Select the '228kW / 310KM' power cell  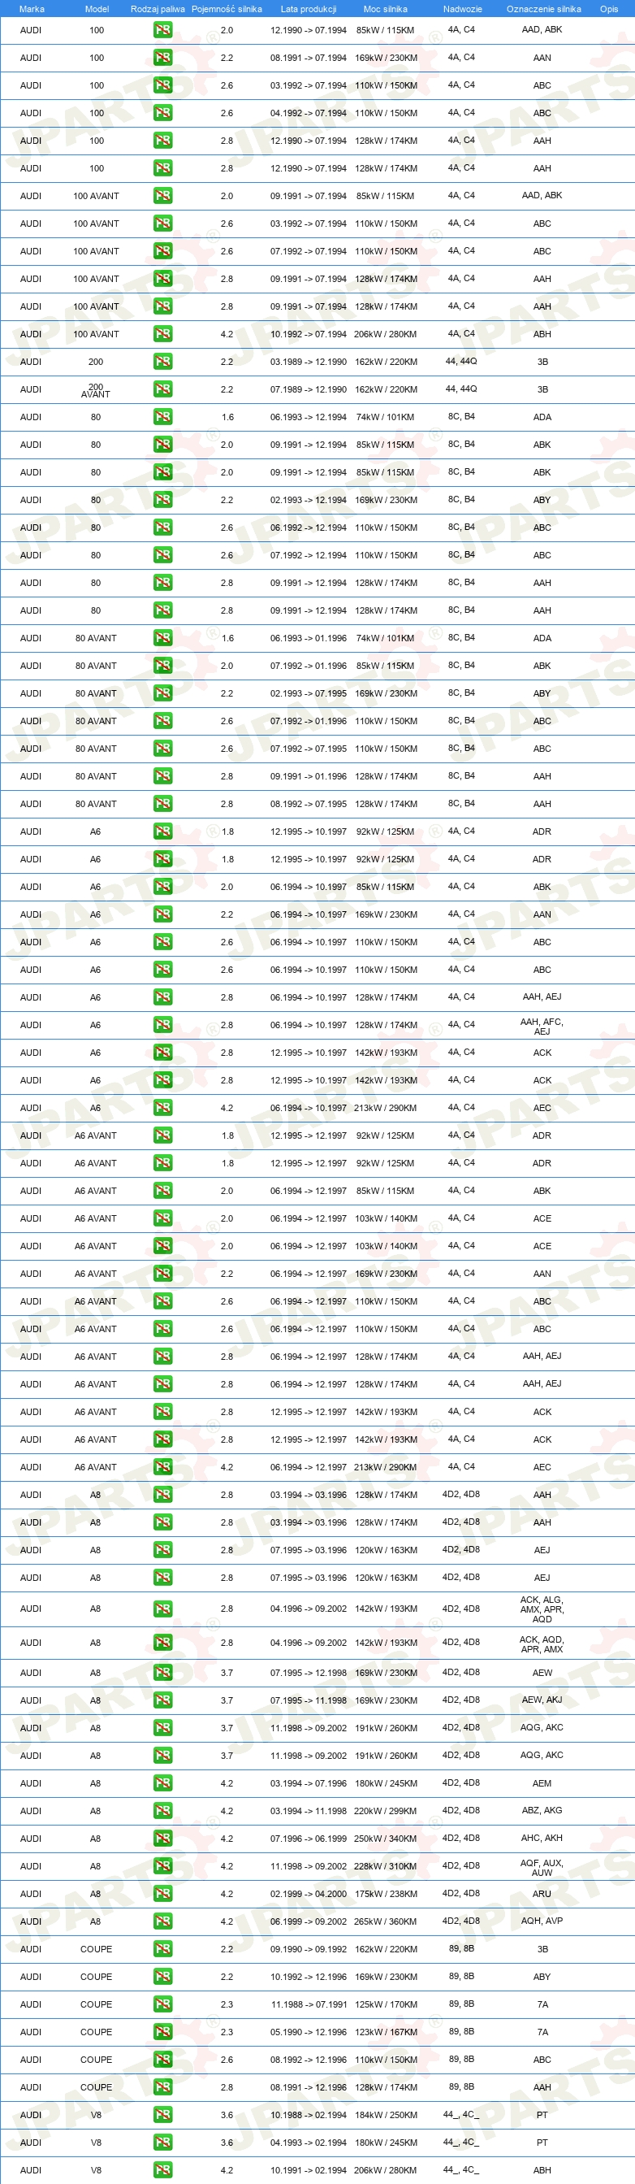[385, 1866]
